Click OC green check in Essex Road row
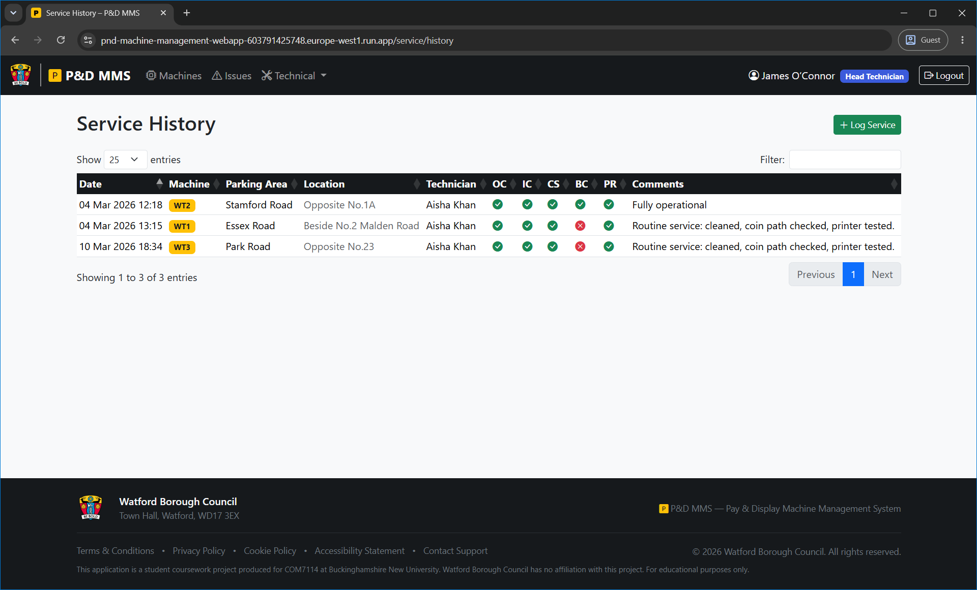The image size is (977, 590). tap(498, 226)
